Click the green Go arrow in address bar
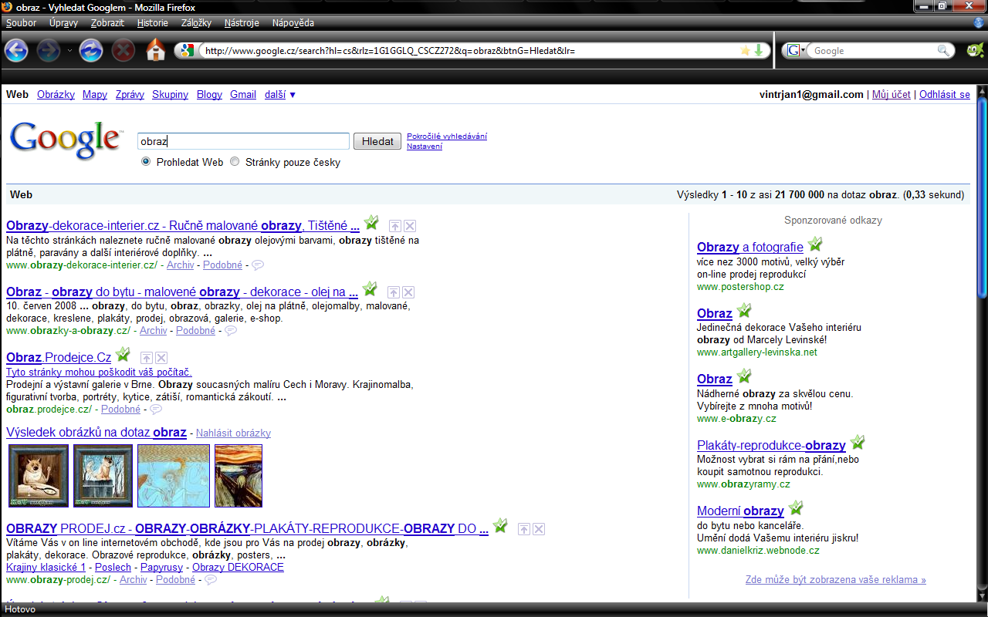The height and width of the screenshot is (617, 988). (758, 50)
